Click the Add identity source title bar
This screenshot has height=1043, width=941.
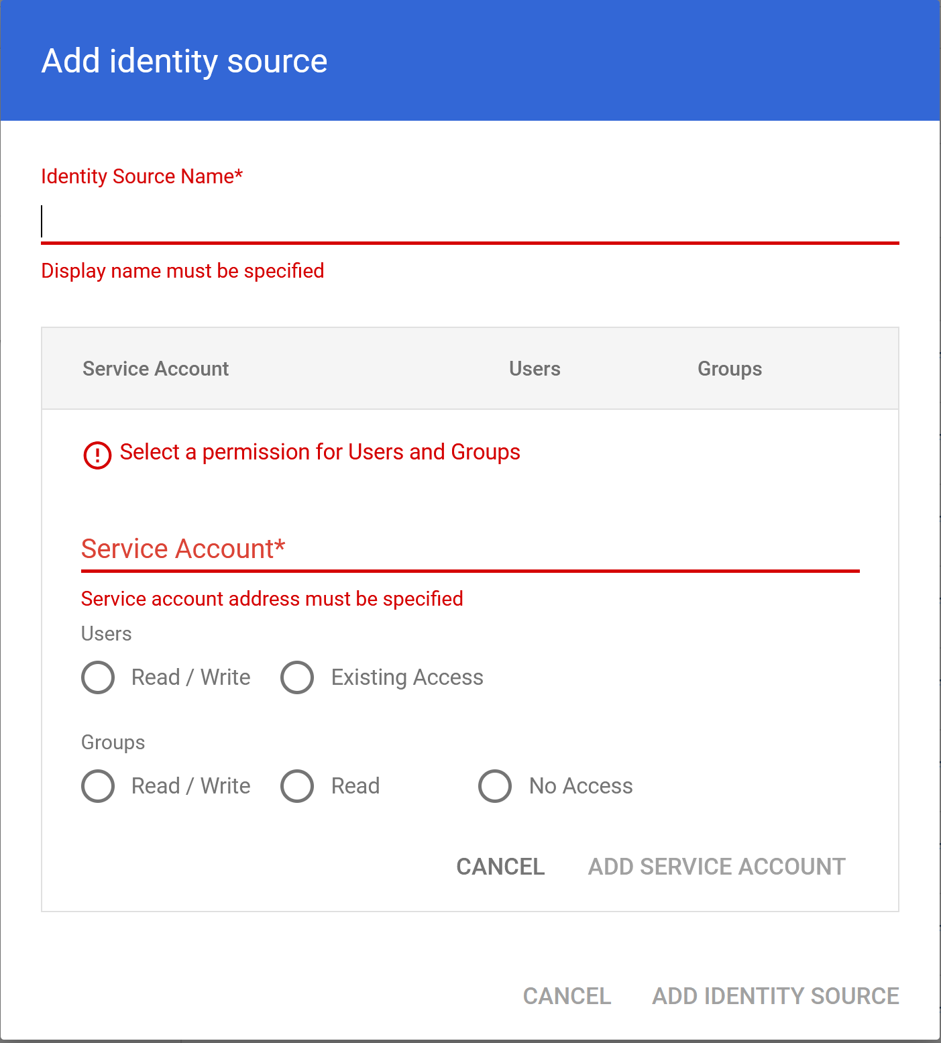[x=185, y=60]
